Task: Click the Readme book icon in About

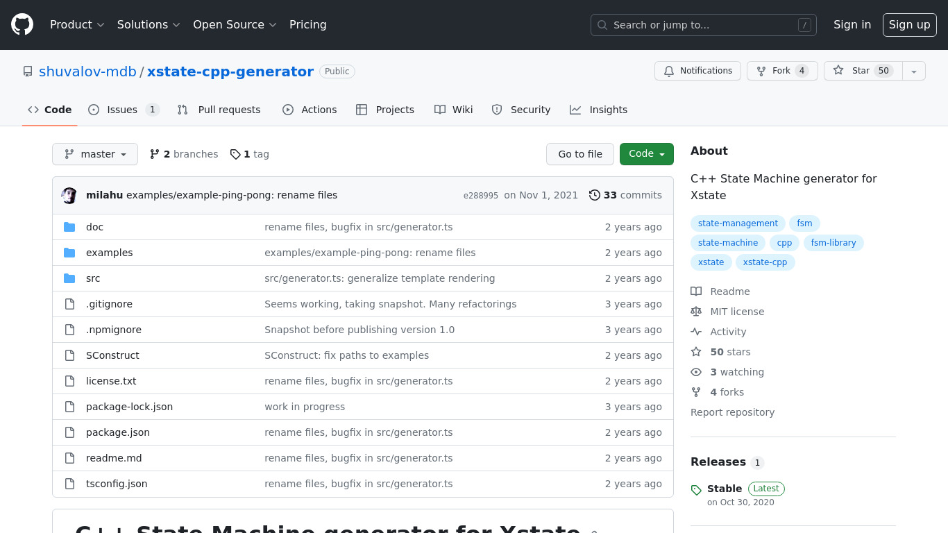Action: coord(696,291)
